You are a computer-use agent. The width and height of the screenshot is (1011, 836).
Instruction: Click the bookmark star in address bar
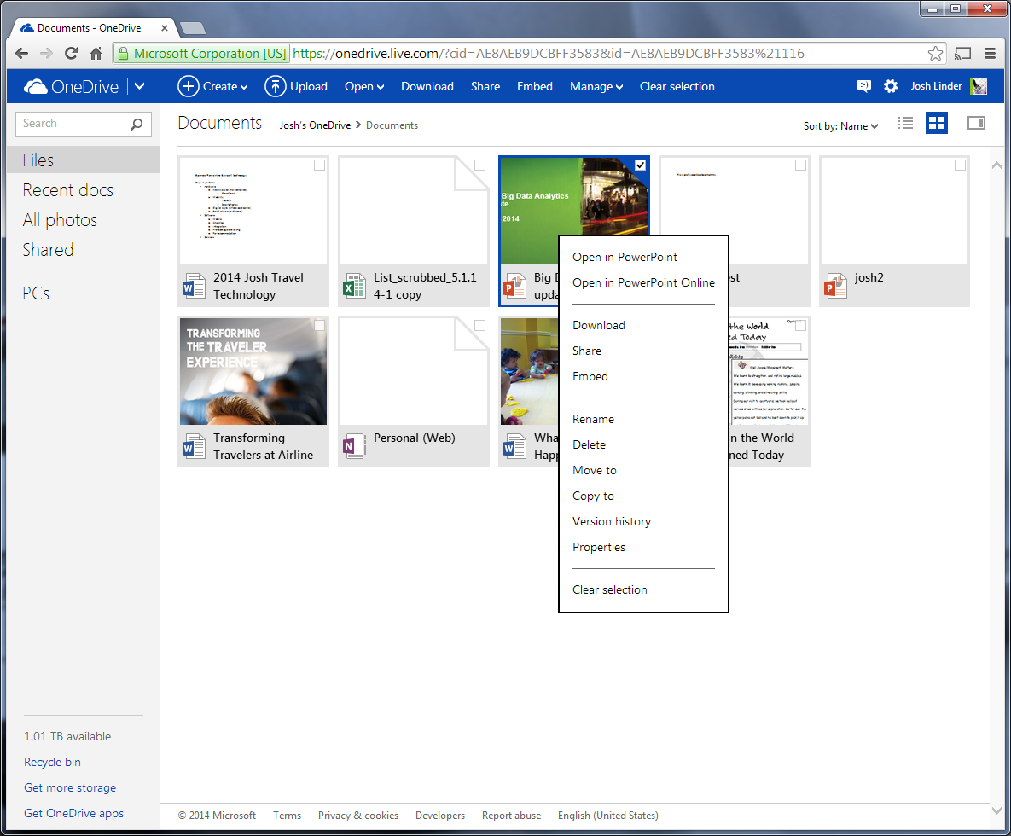[935, 53]
